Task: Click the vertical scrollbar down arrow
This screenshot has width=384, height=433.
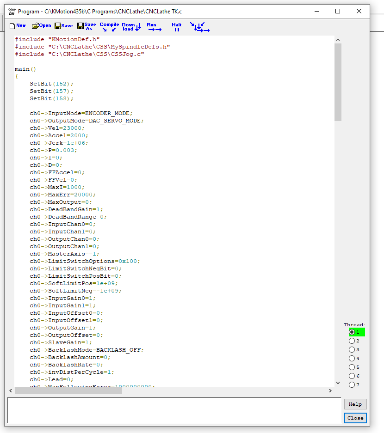Action: [x=338, y=383]
